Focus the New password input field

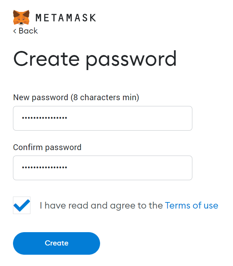pos(102,118)
